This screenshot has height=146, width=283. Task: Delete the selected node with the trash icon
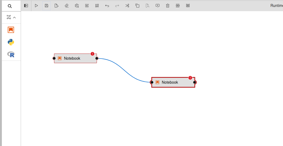coord(168,6)
